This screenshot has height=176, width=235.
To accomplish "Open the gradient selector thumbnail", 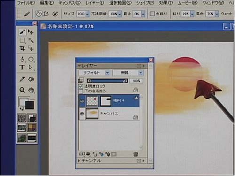I will click(22, 127).
